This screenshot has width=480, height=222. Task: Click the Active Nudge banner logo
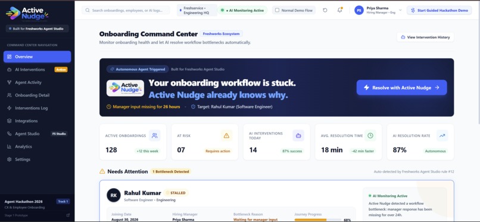(x=125, y=88)
